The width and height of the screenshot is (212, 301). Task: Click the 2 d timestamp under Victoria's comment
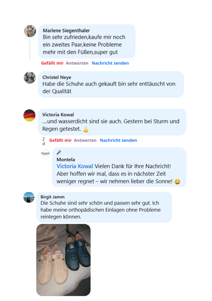[44, 141]
